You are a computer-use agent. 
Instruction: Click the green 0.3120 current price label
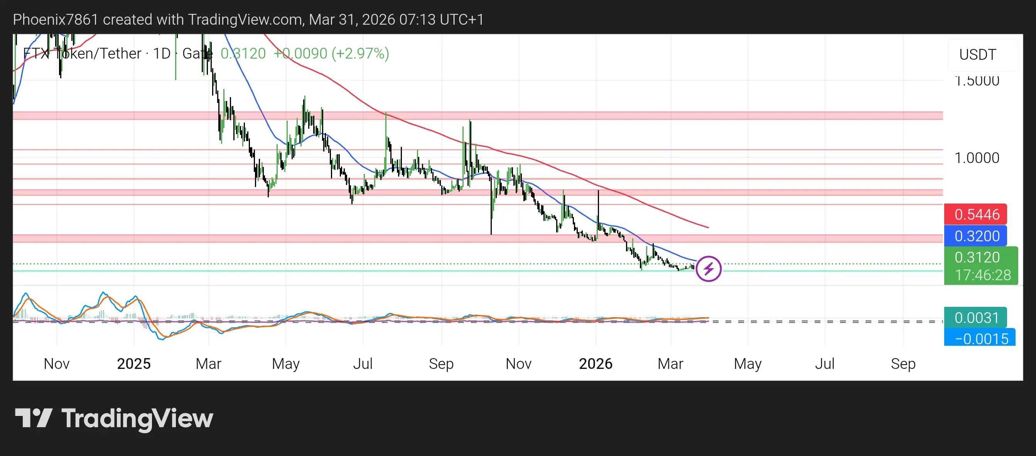[x=977, y=257]
